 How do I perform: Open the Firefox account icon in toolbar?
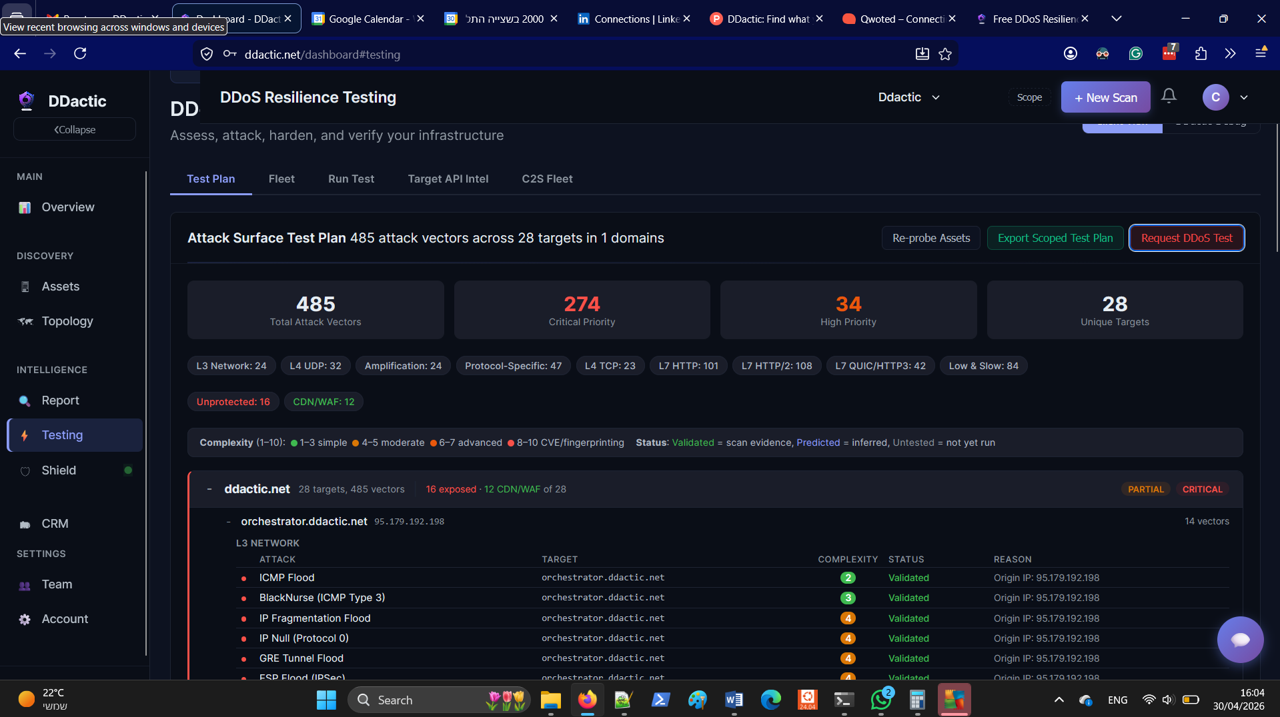click(x=1070, y=53)
